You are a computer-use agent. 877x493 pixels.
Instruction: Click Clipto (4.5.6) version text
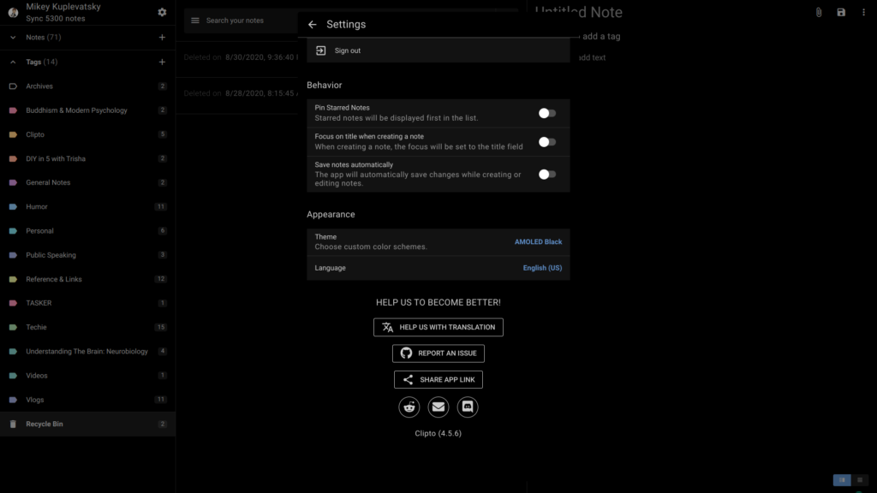pyautogui.click(x=438, y=434)
